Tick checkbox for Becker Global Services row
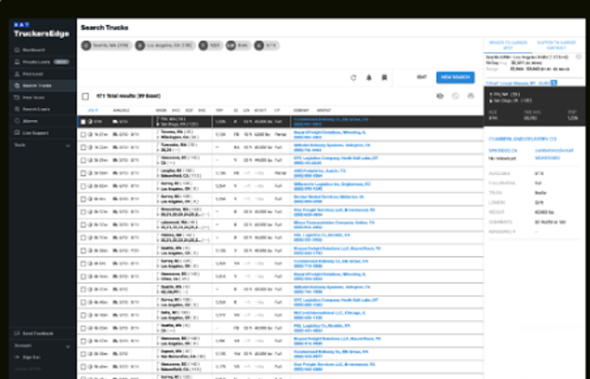This screenshot has width=590, height=379. 83,199
